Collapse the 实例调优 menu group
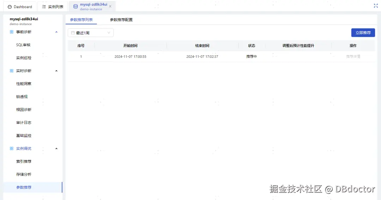The width and height of the screenshot is (381, 200). (x=56, y=149)
